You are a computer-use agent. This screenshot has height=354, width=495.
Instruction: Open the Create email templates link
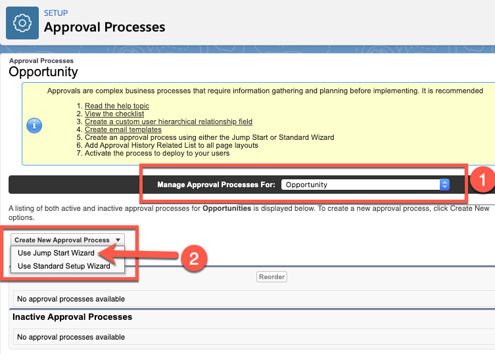point(123,129)
